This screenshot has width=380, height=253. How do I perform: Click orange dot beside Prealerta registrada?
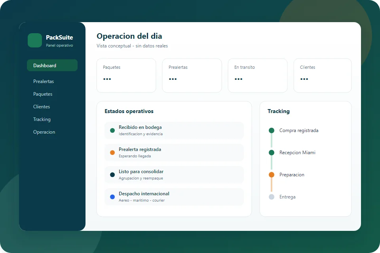point(112,153)
